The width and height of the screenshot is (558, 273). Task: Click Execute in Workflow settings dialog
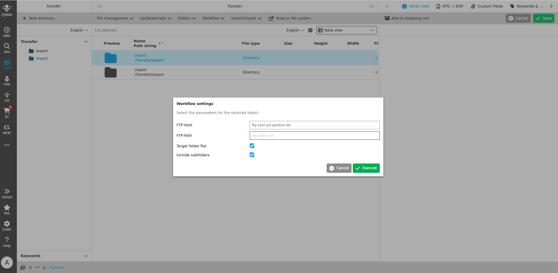click(366, 168)
